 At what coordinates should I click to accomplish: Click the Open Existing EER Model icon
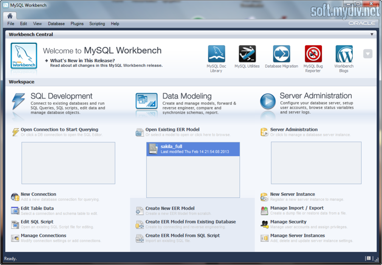coord(140,132)
